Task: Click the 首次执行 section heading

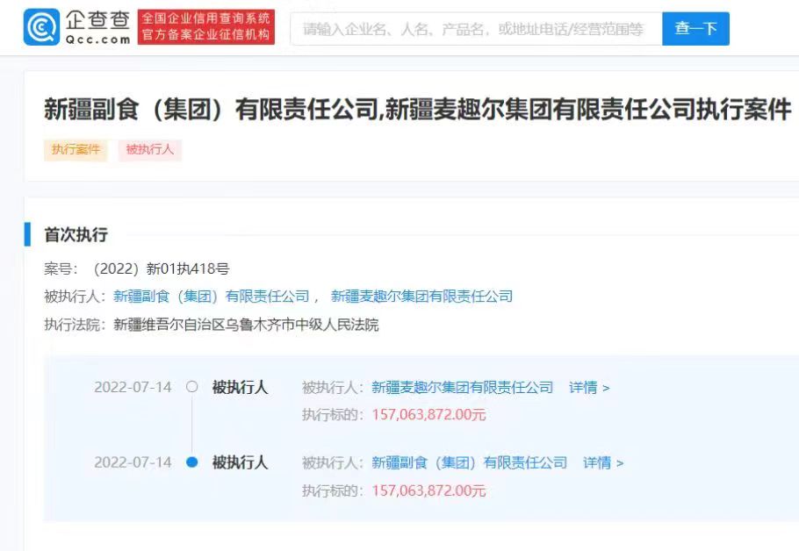Action: (76, 234)
